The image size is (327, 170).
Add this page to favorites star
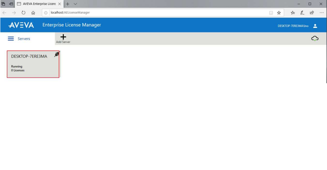pyautogui.click(x=279, y=13)
